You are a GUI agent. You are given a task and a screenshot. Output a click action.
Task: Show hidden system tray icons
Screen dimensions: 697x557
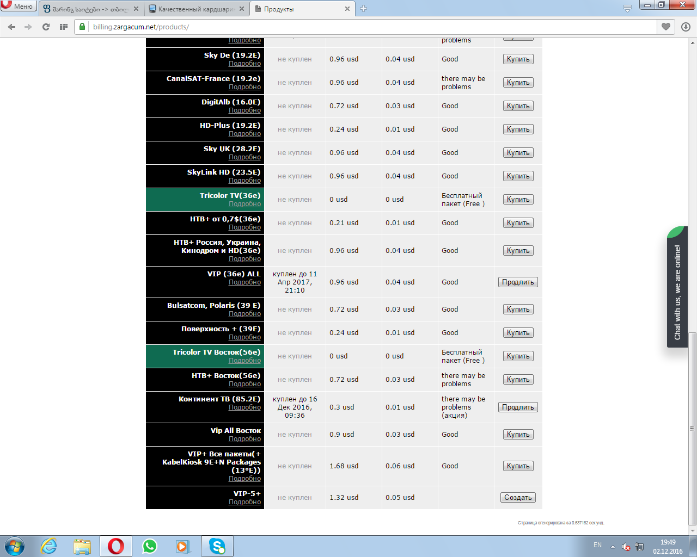[613, 546]
